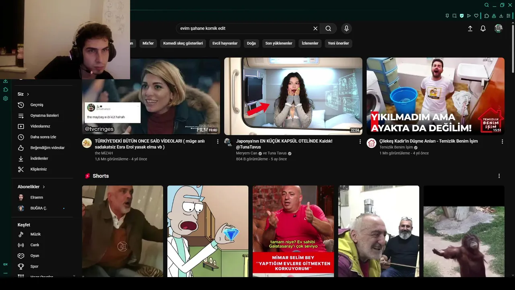Open more options for Çilekeş Kadir video
This screenshot has width=515, height=290.
click(502, 142)
